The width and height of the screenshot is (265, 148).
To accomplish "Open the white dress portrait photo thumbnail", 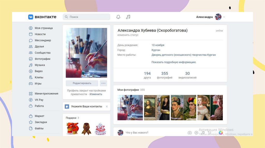I will coord(210,108).
